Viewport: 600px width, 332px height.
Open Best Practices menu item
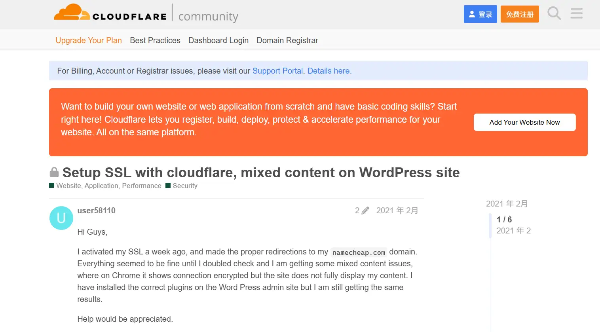click(x=155, y=40)
